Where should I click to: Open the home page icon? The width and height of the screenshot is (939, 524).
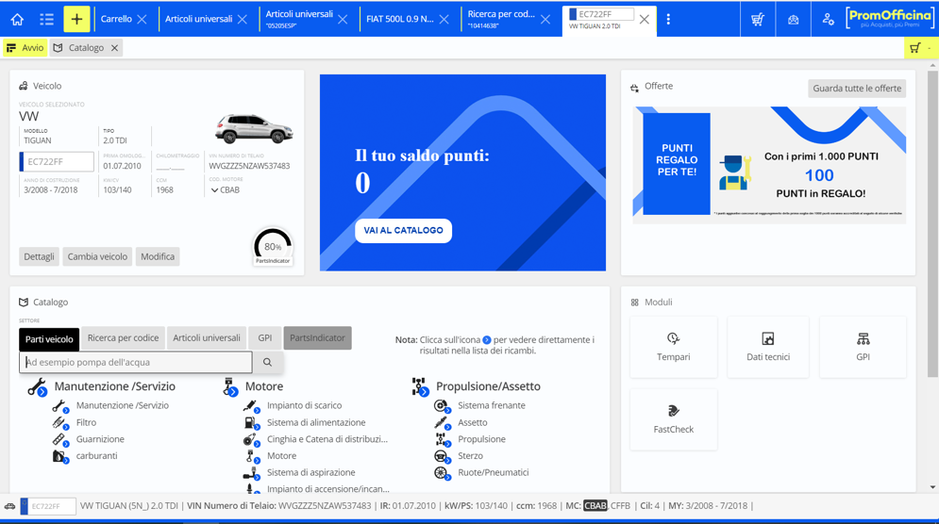pyautogui.click(x=17, y=19)
